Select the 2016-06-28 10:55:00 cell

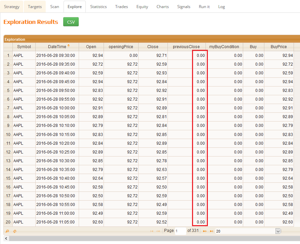point(57,205)
